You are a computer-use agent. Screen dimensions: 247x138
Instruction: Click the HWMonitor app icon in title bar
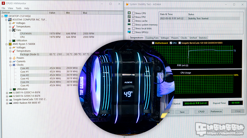coord(3,3)
